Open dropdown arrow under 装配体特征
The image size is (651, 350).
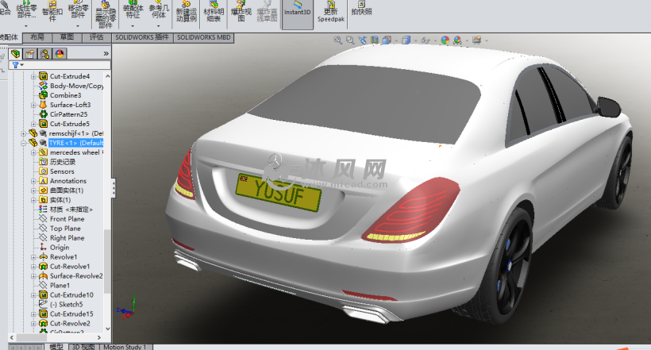133,26
